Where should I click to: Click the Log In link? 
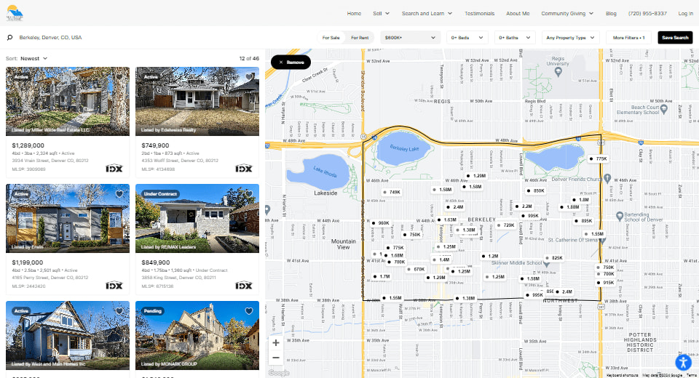686,13
